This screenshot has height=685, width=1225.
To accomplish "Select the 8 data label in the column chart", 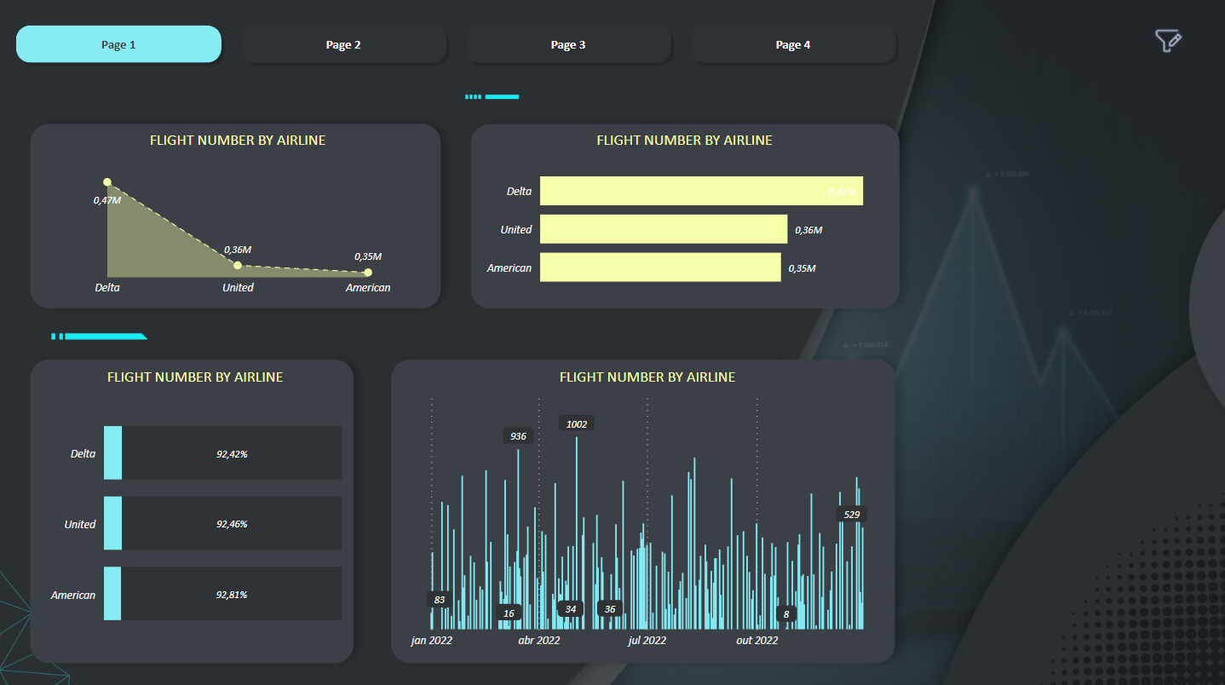I will (x=786, y=613).
